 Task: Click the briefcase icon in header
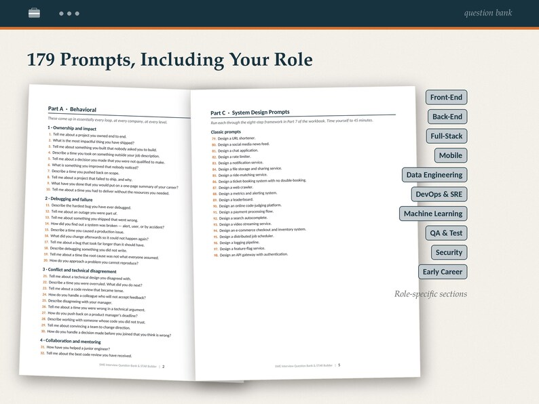(34, 13)
